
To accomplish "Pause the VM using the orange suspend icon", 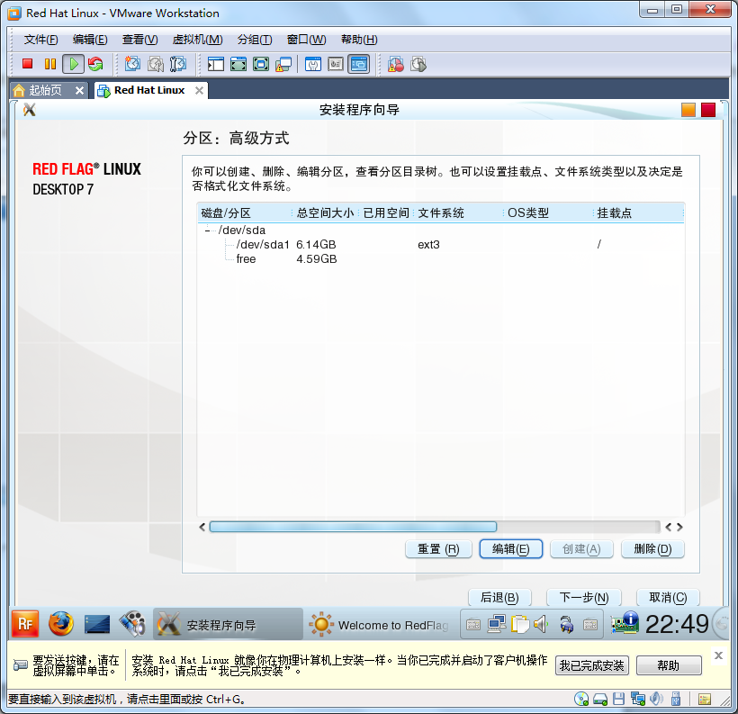I will click(49, 64).
